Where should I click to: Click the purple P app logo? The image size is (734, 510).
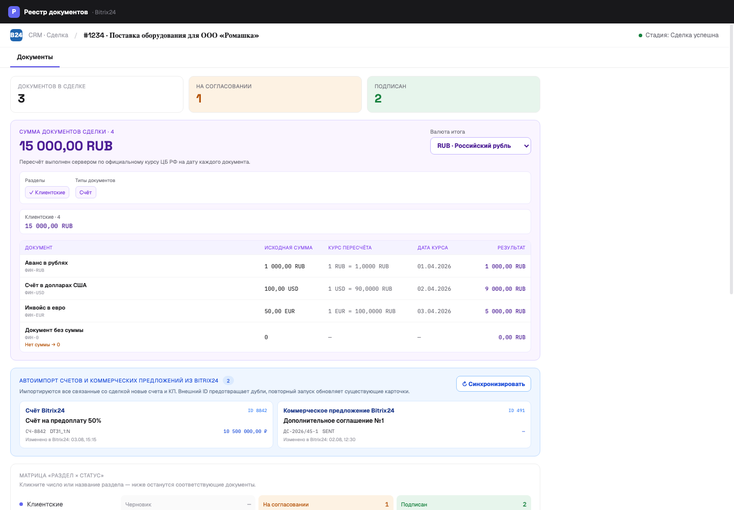pyautogui.click(x=14, y=12)
